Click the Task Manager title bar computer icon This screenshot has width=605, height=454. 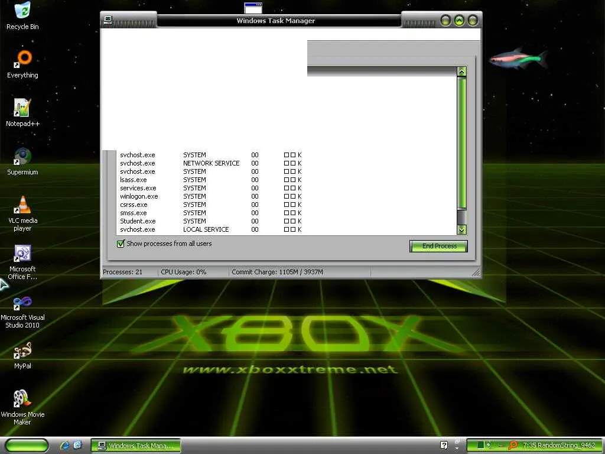pos(108,21)
